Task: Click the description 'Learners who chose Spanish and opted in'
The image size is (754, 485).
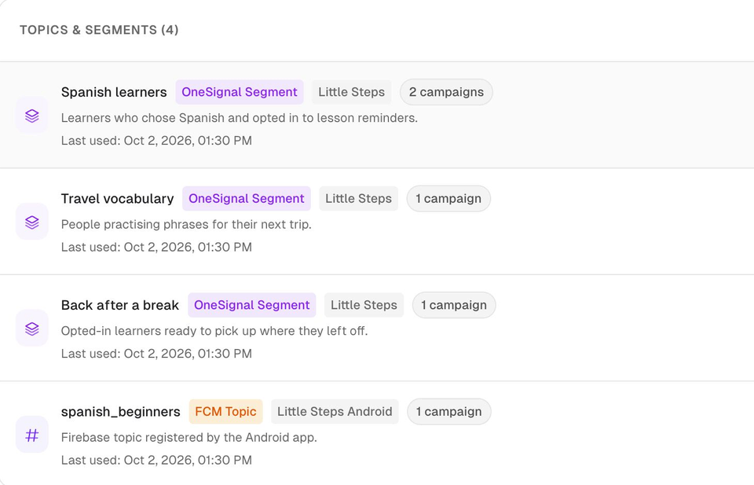Action: coord(240,118)
